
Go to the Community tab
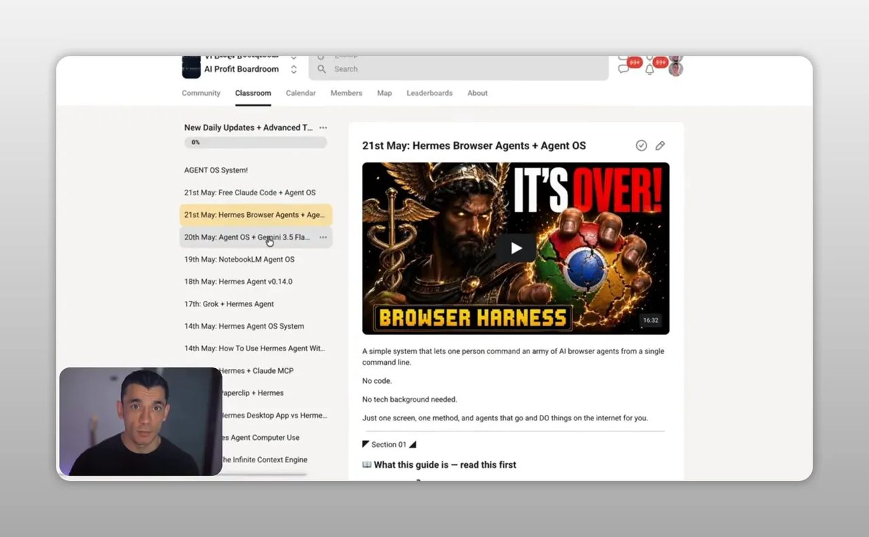coord(201,93)
